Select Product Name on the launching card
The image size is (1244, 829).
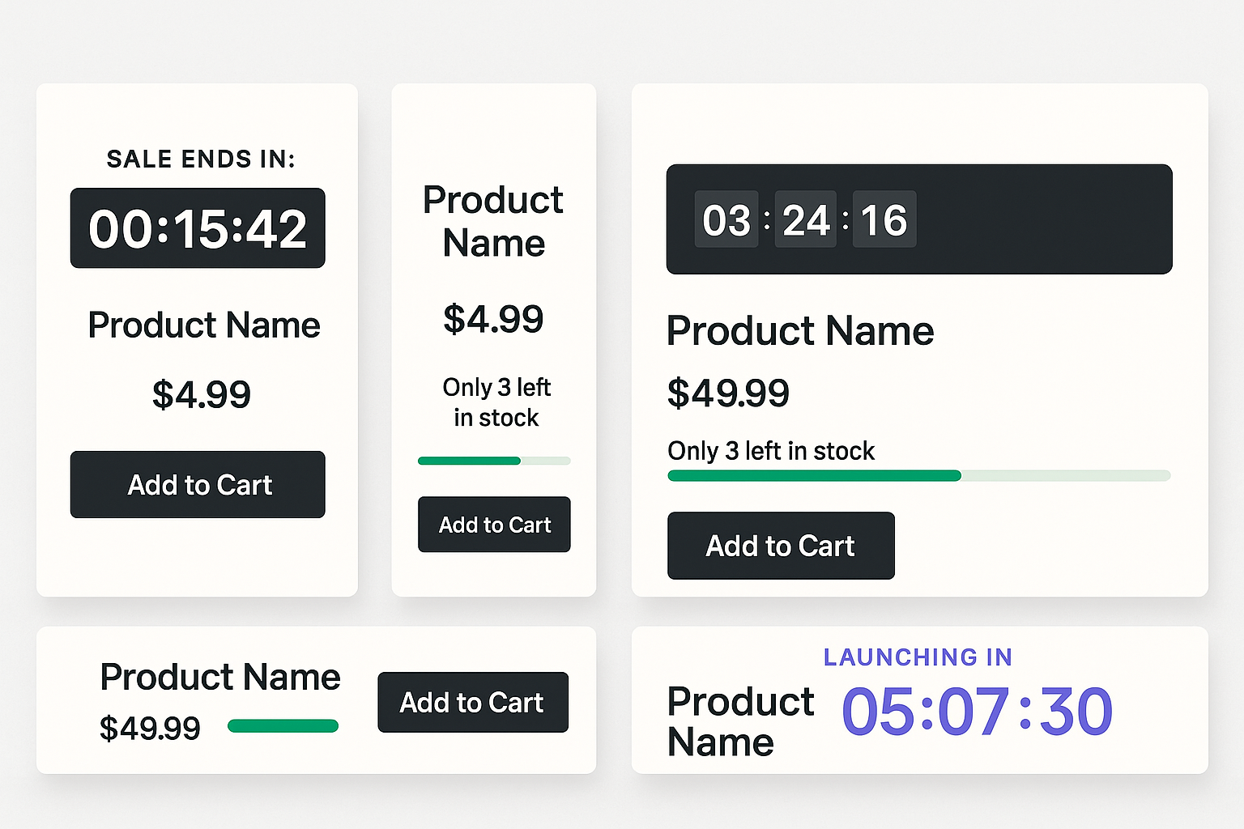click(x=739, y=721)
